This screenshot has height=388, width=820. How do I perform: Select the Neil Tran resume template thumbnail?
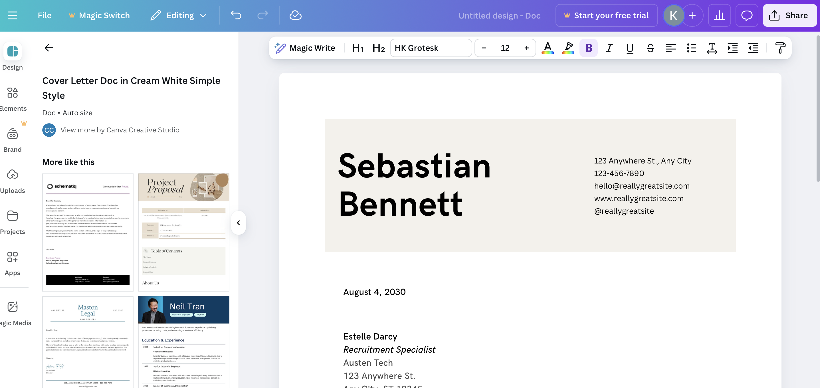click(184, 341)
